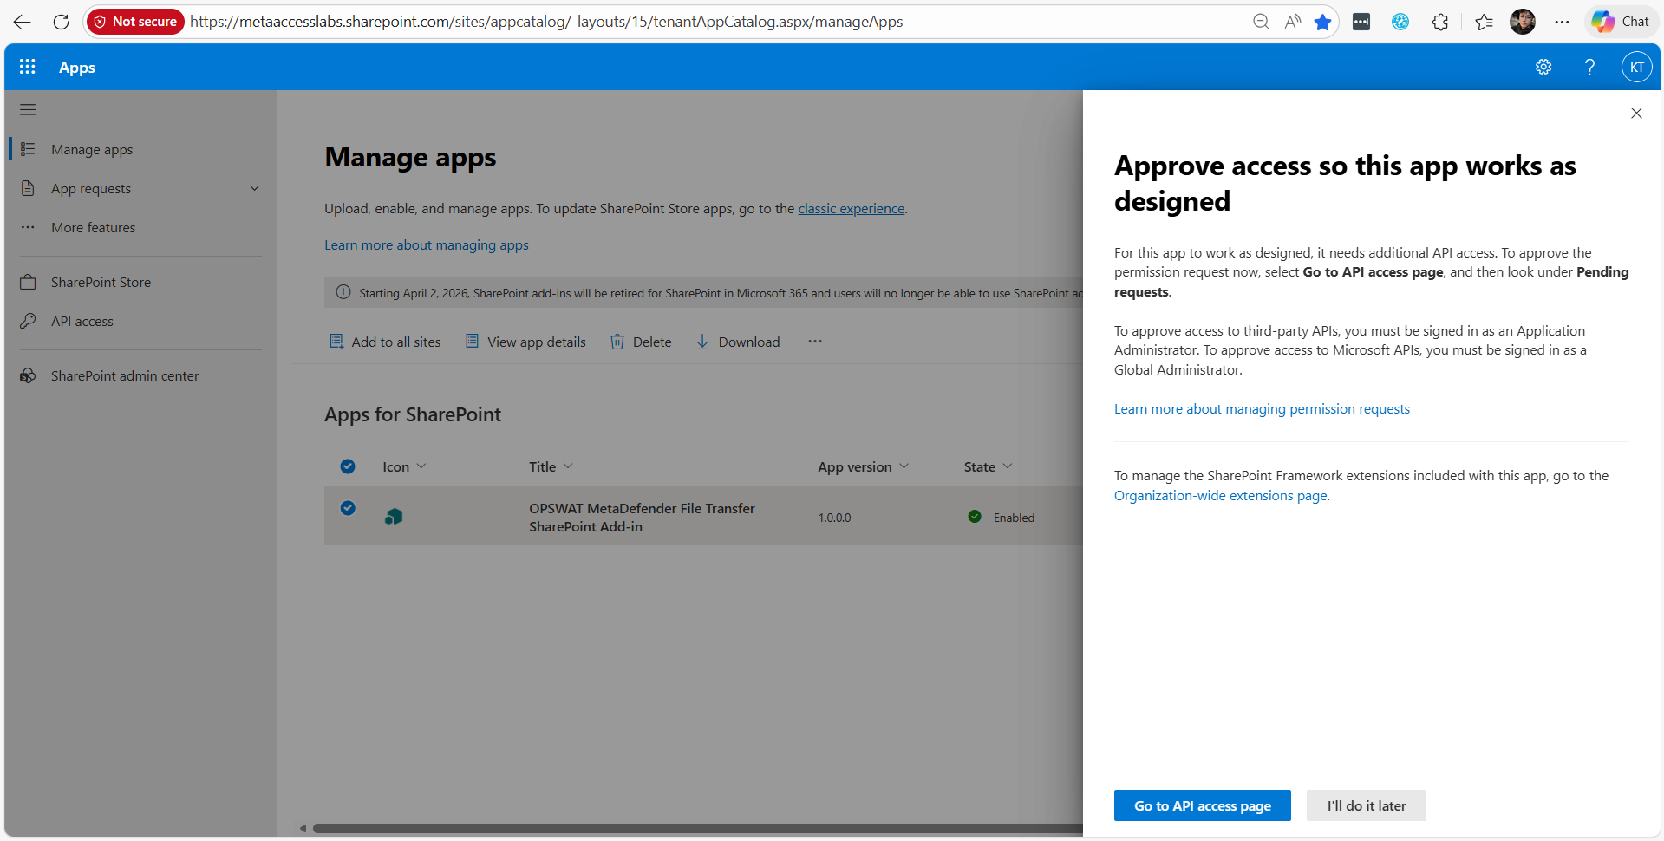Toggle the bookmark star for this page

click(x=1322, y=22)
